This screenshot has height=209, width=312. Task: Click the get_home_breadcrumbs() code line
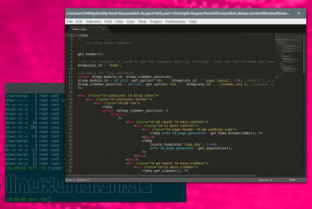206,133
